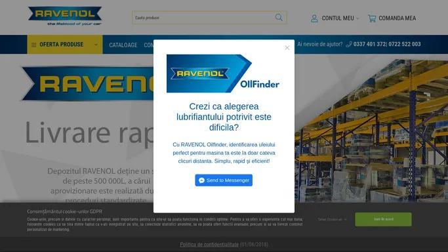Image resolution: width=448 pixels, height=252 pixels.
Task: Click Send to Messenger button
Action: click(224, 180)
